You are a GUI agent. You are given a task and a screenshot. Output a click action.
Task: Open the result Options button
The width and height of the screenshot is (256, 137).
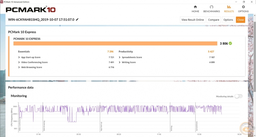(228, 20)
